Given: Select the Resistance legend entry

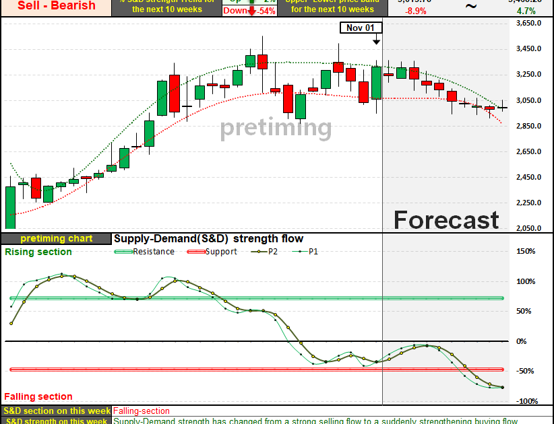Looking at the screenshot, I should [144, 252].
